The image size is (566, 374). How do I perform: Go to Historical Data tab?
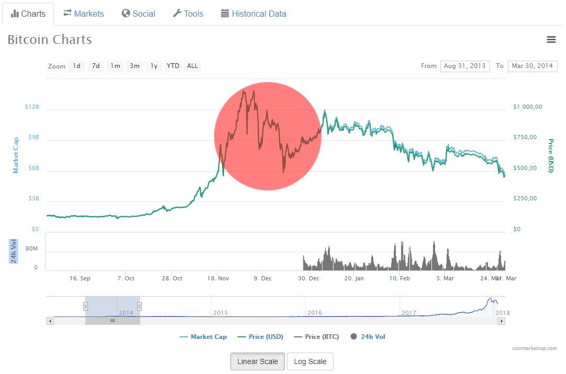pyautogui.click(x=253, y=14)
